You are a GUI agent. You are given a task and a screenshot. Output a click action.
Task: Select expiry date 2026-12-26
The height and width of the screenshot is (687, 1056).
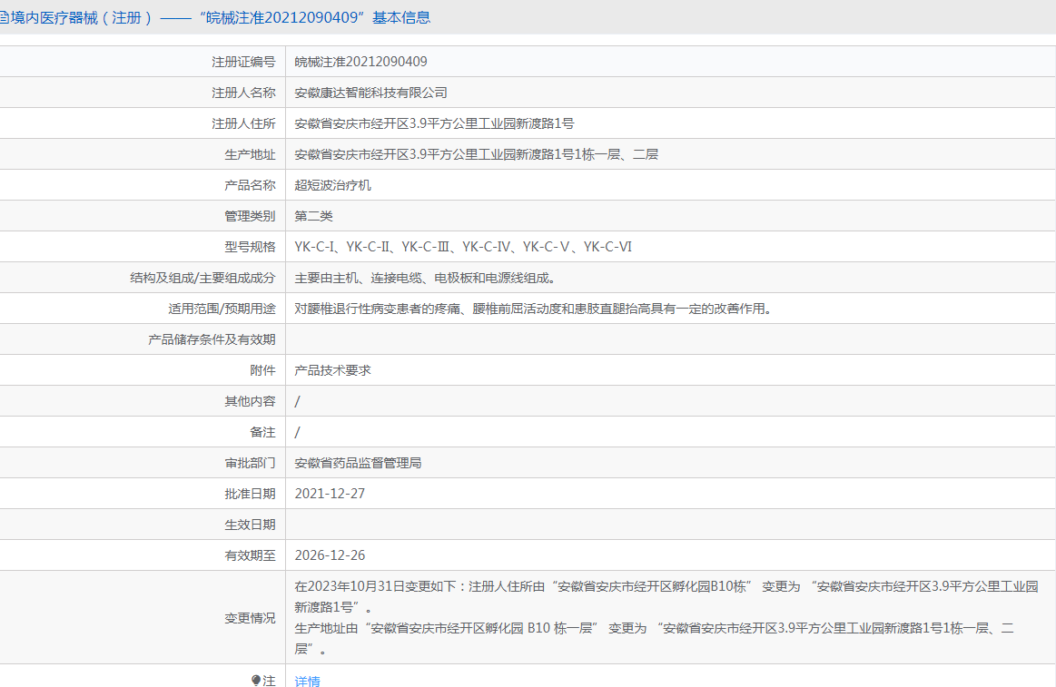(330, 555)
